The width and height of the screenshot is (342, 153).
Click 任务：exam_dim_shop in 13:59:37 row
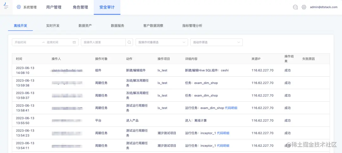point(201,95)
